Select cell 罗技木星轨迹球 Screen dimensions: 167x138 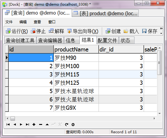click(x=76, y=91)
